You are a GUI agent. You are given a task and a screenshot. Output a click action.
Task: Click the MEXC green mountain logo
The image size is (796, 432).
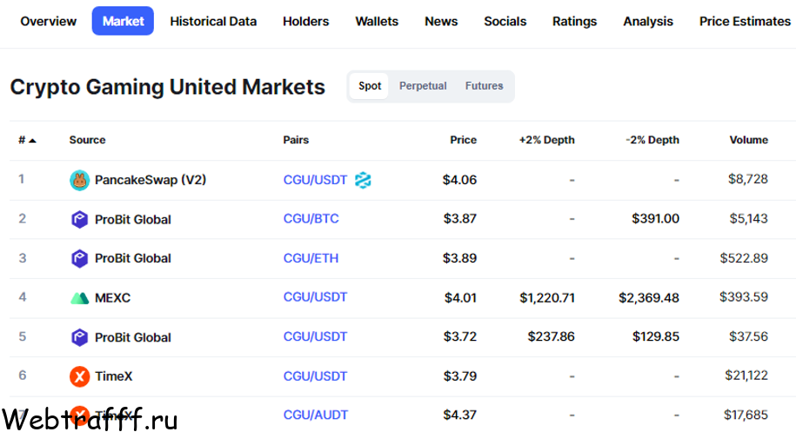click(x=79, y=297)
